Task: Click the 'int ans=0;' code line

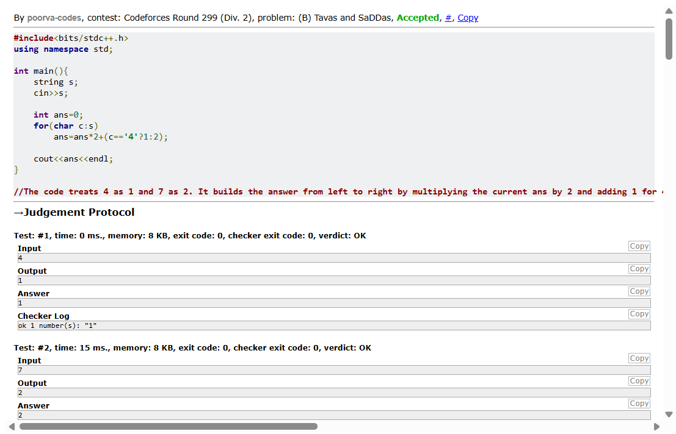Action: coord(58,115)
